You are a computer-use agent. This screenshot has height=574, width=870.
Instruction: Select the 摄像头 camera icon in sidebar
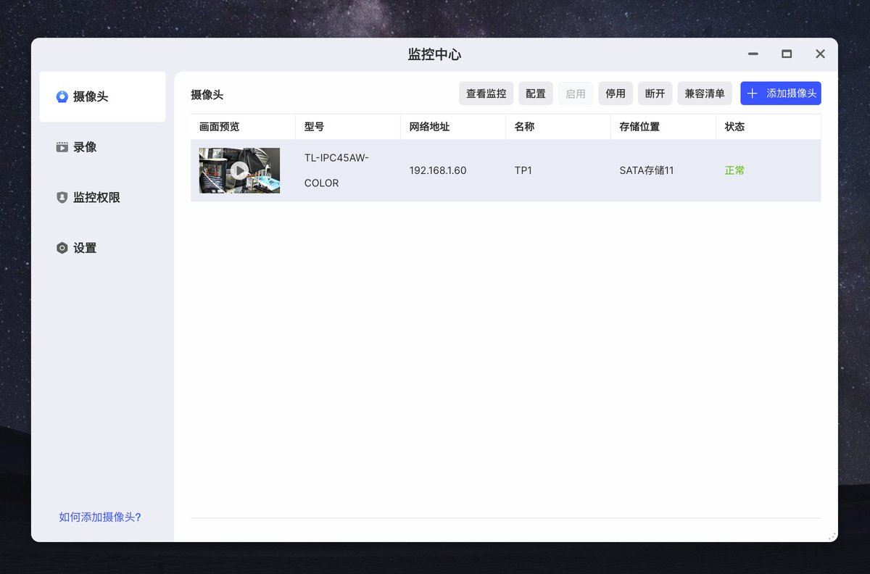62,95
